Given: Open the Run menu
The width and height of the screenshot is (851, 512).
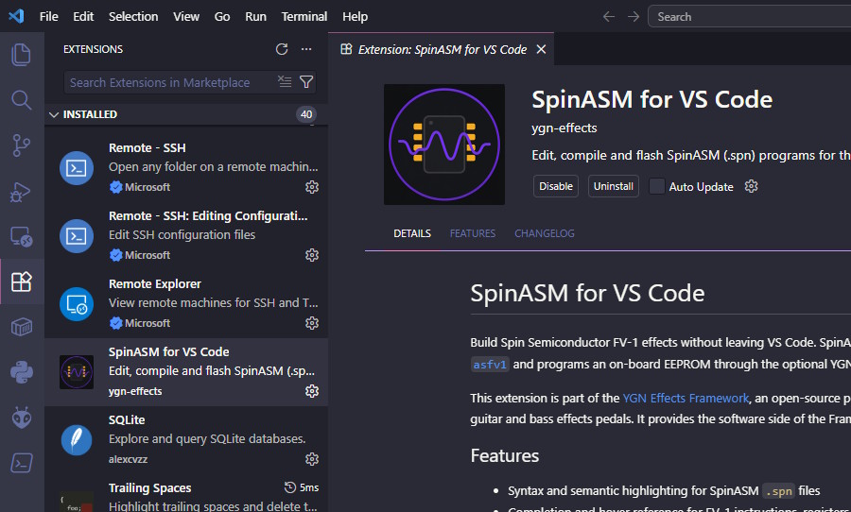Looking at the screenshot, I should pyautogui.click(x=255, y=17).
